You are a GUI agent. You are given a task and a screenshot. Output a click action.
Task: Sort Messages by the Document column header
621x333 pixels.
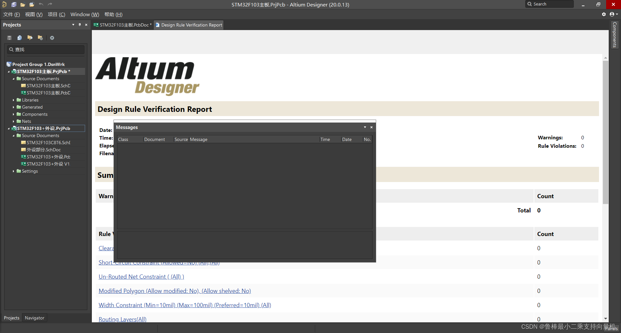tap(158, 139)
